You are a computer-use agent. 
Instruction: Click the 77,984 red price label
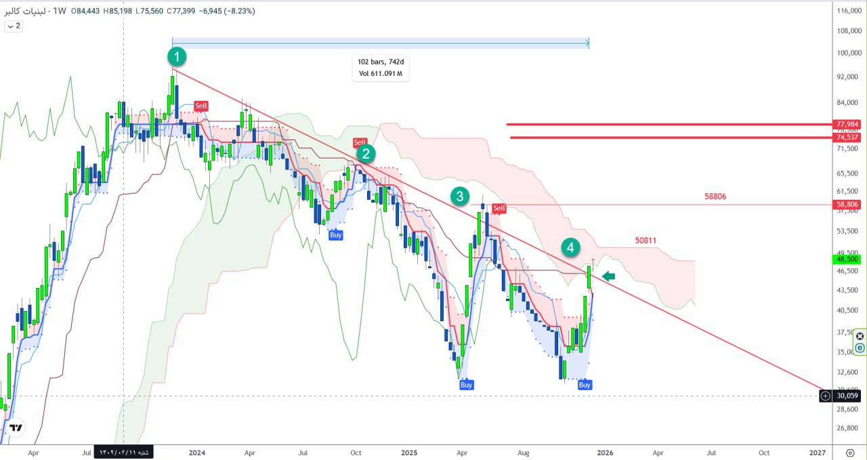pyautogui.click(x=848, y=125)
